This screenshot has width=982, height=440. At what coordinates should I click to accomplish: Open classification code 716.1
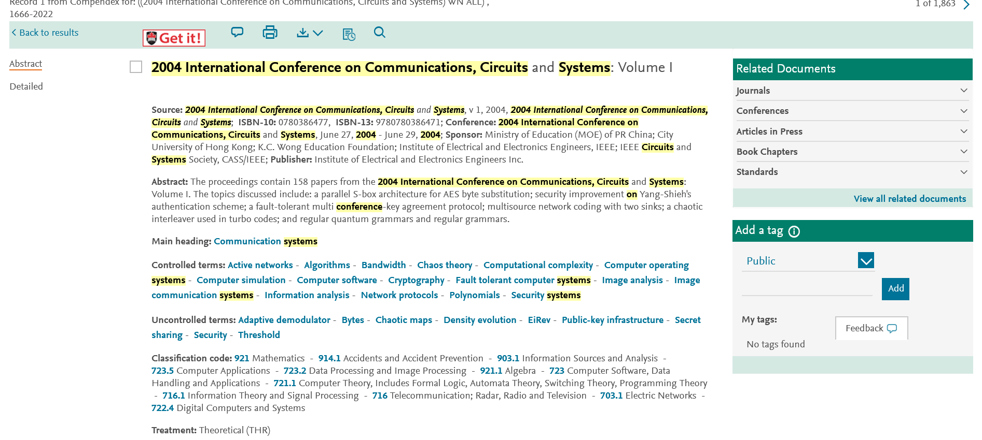coord(174,395)
